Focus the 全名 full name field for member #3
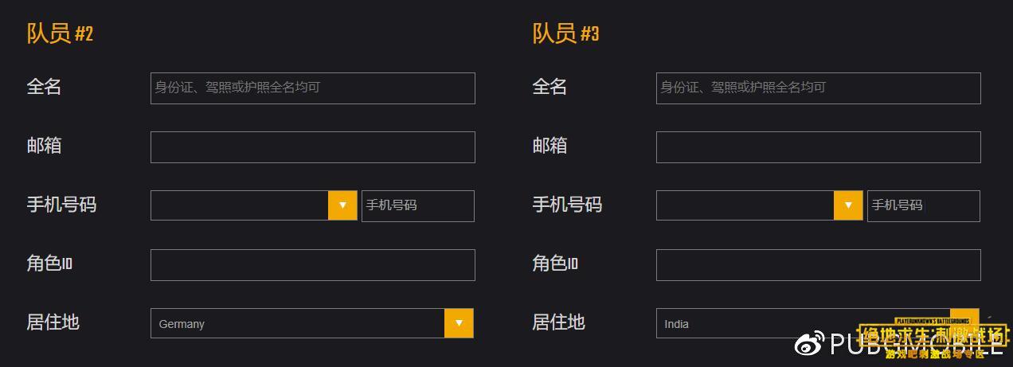This screenshot has height=367, width=1013. tap(819, 88)
